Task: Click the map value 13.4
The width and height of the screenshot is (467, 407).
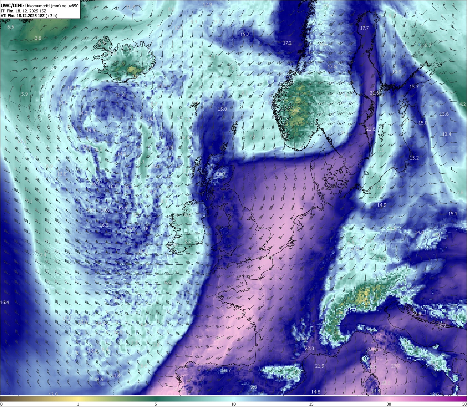Action: point(447,134)
